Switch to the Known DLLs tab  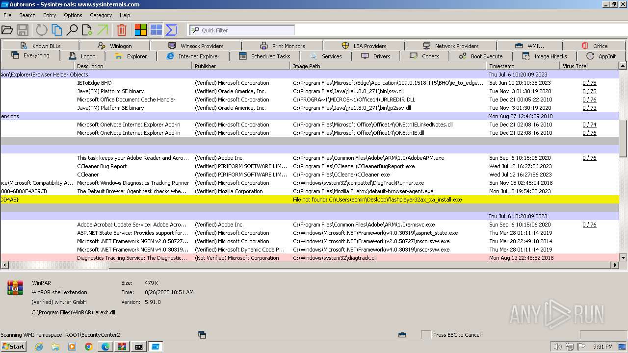[40, 46]
